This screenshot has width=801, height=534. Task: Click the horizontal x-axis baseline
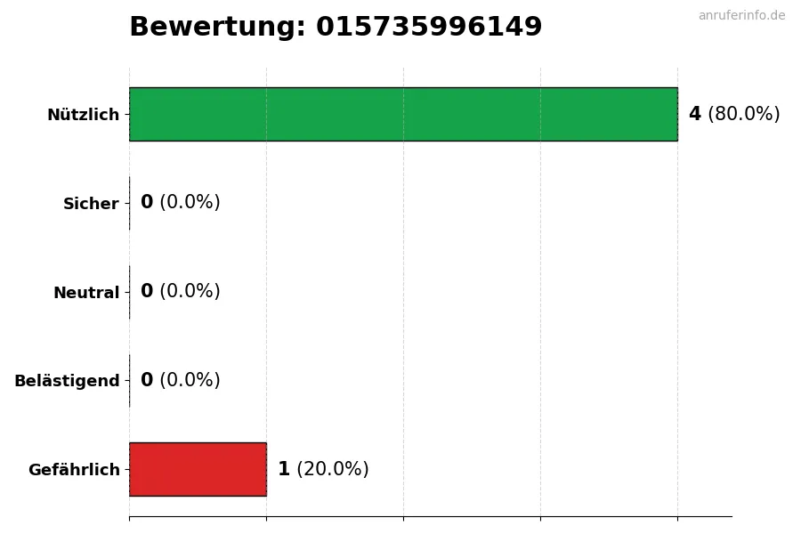point(430,516)
